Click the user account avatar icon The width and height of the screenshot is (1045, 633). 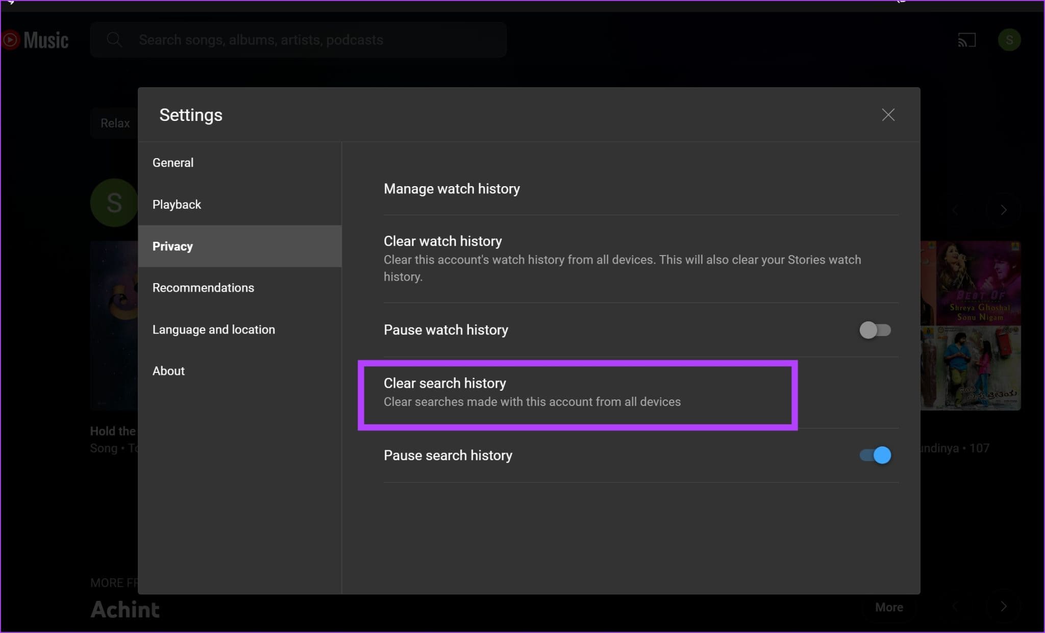click(1008, 39)
